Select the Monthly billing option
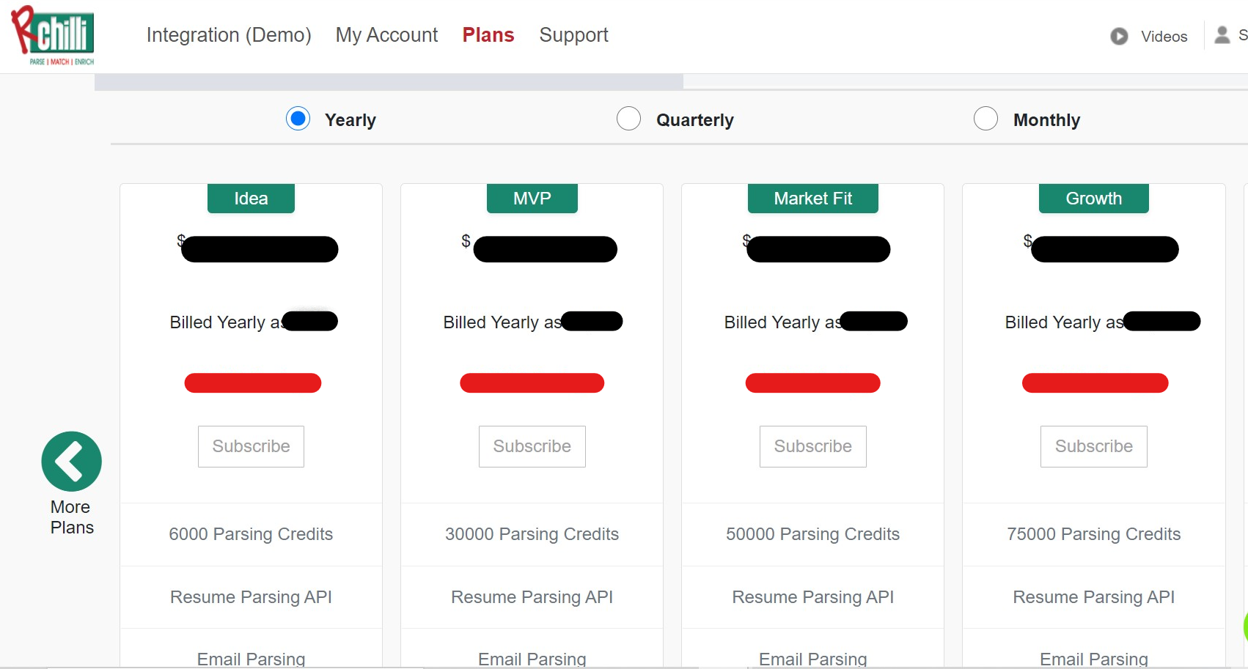The height and width of the screenshot is (669, 1248). pyautogui.click(x=985, y=119)
